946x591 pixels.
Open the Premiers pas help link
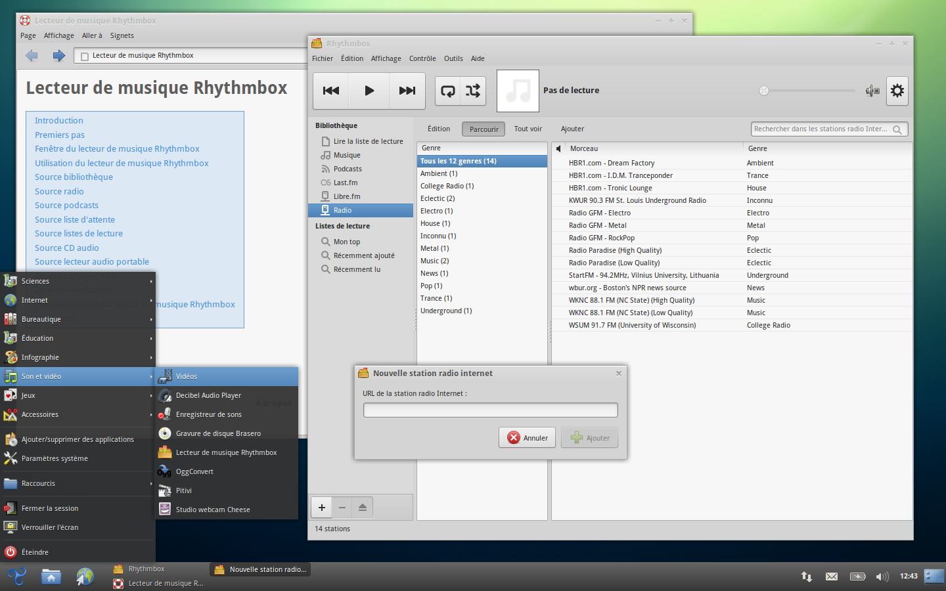click(60, 135)
